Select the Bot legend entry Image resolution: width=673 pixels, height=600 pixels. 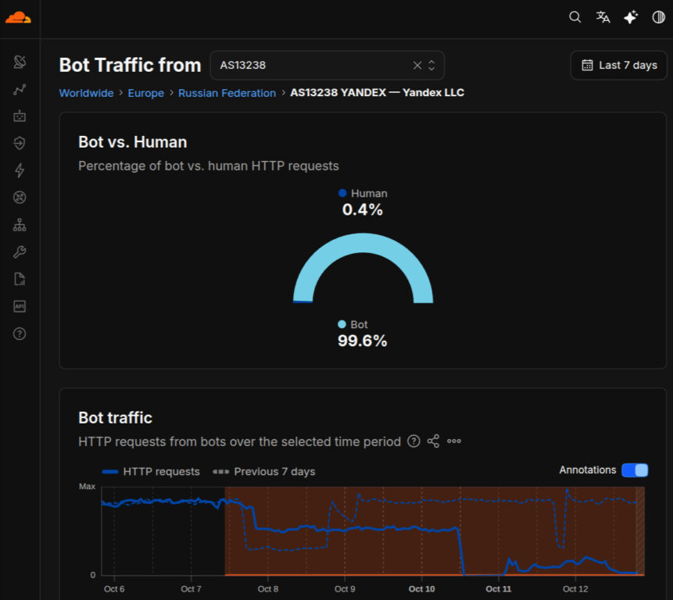coord(353,325)
